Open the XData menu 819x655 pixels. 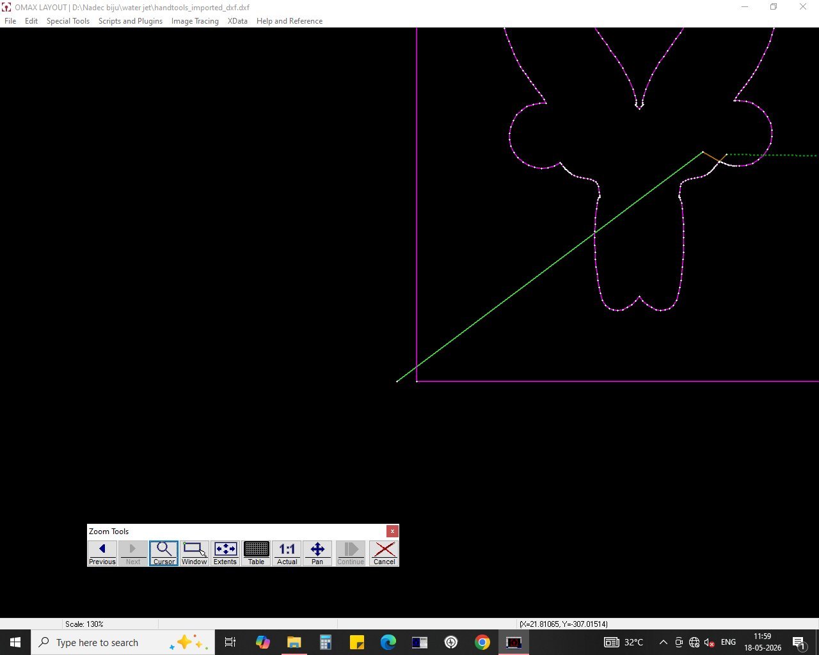coord(237,21)
